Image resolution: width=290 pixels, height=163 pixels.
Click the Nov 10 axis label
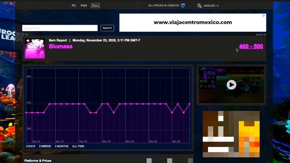(x=36, y=141)
